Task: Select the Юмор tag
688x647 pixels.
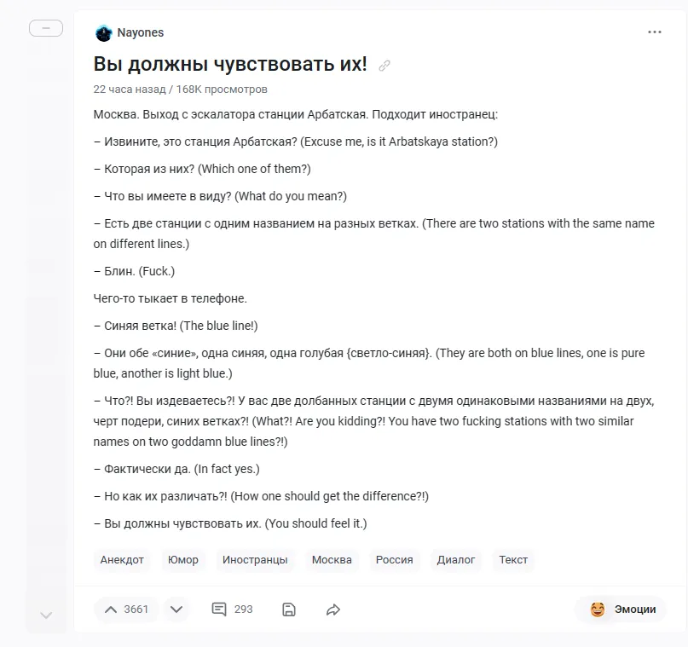Action: (183, 560)
